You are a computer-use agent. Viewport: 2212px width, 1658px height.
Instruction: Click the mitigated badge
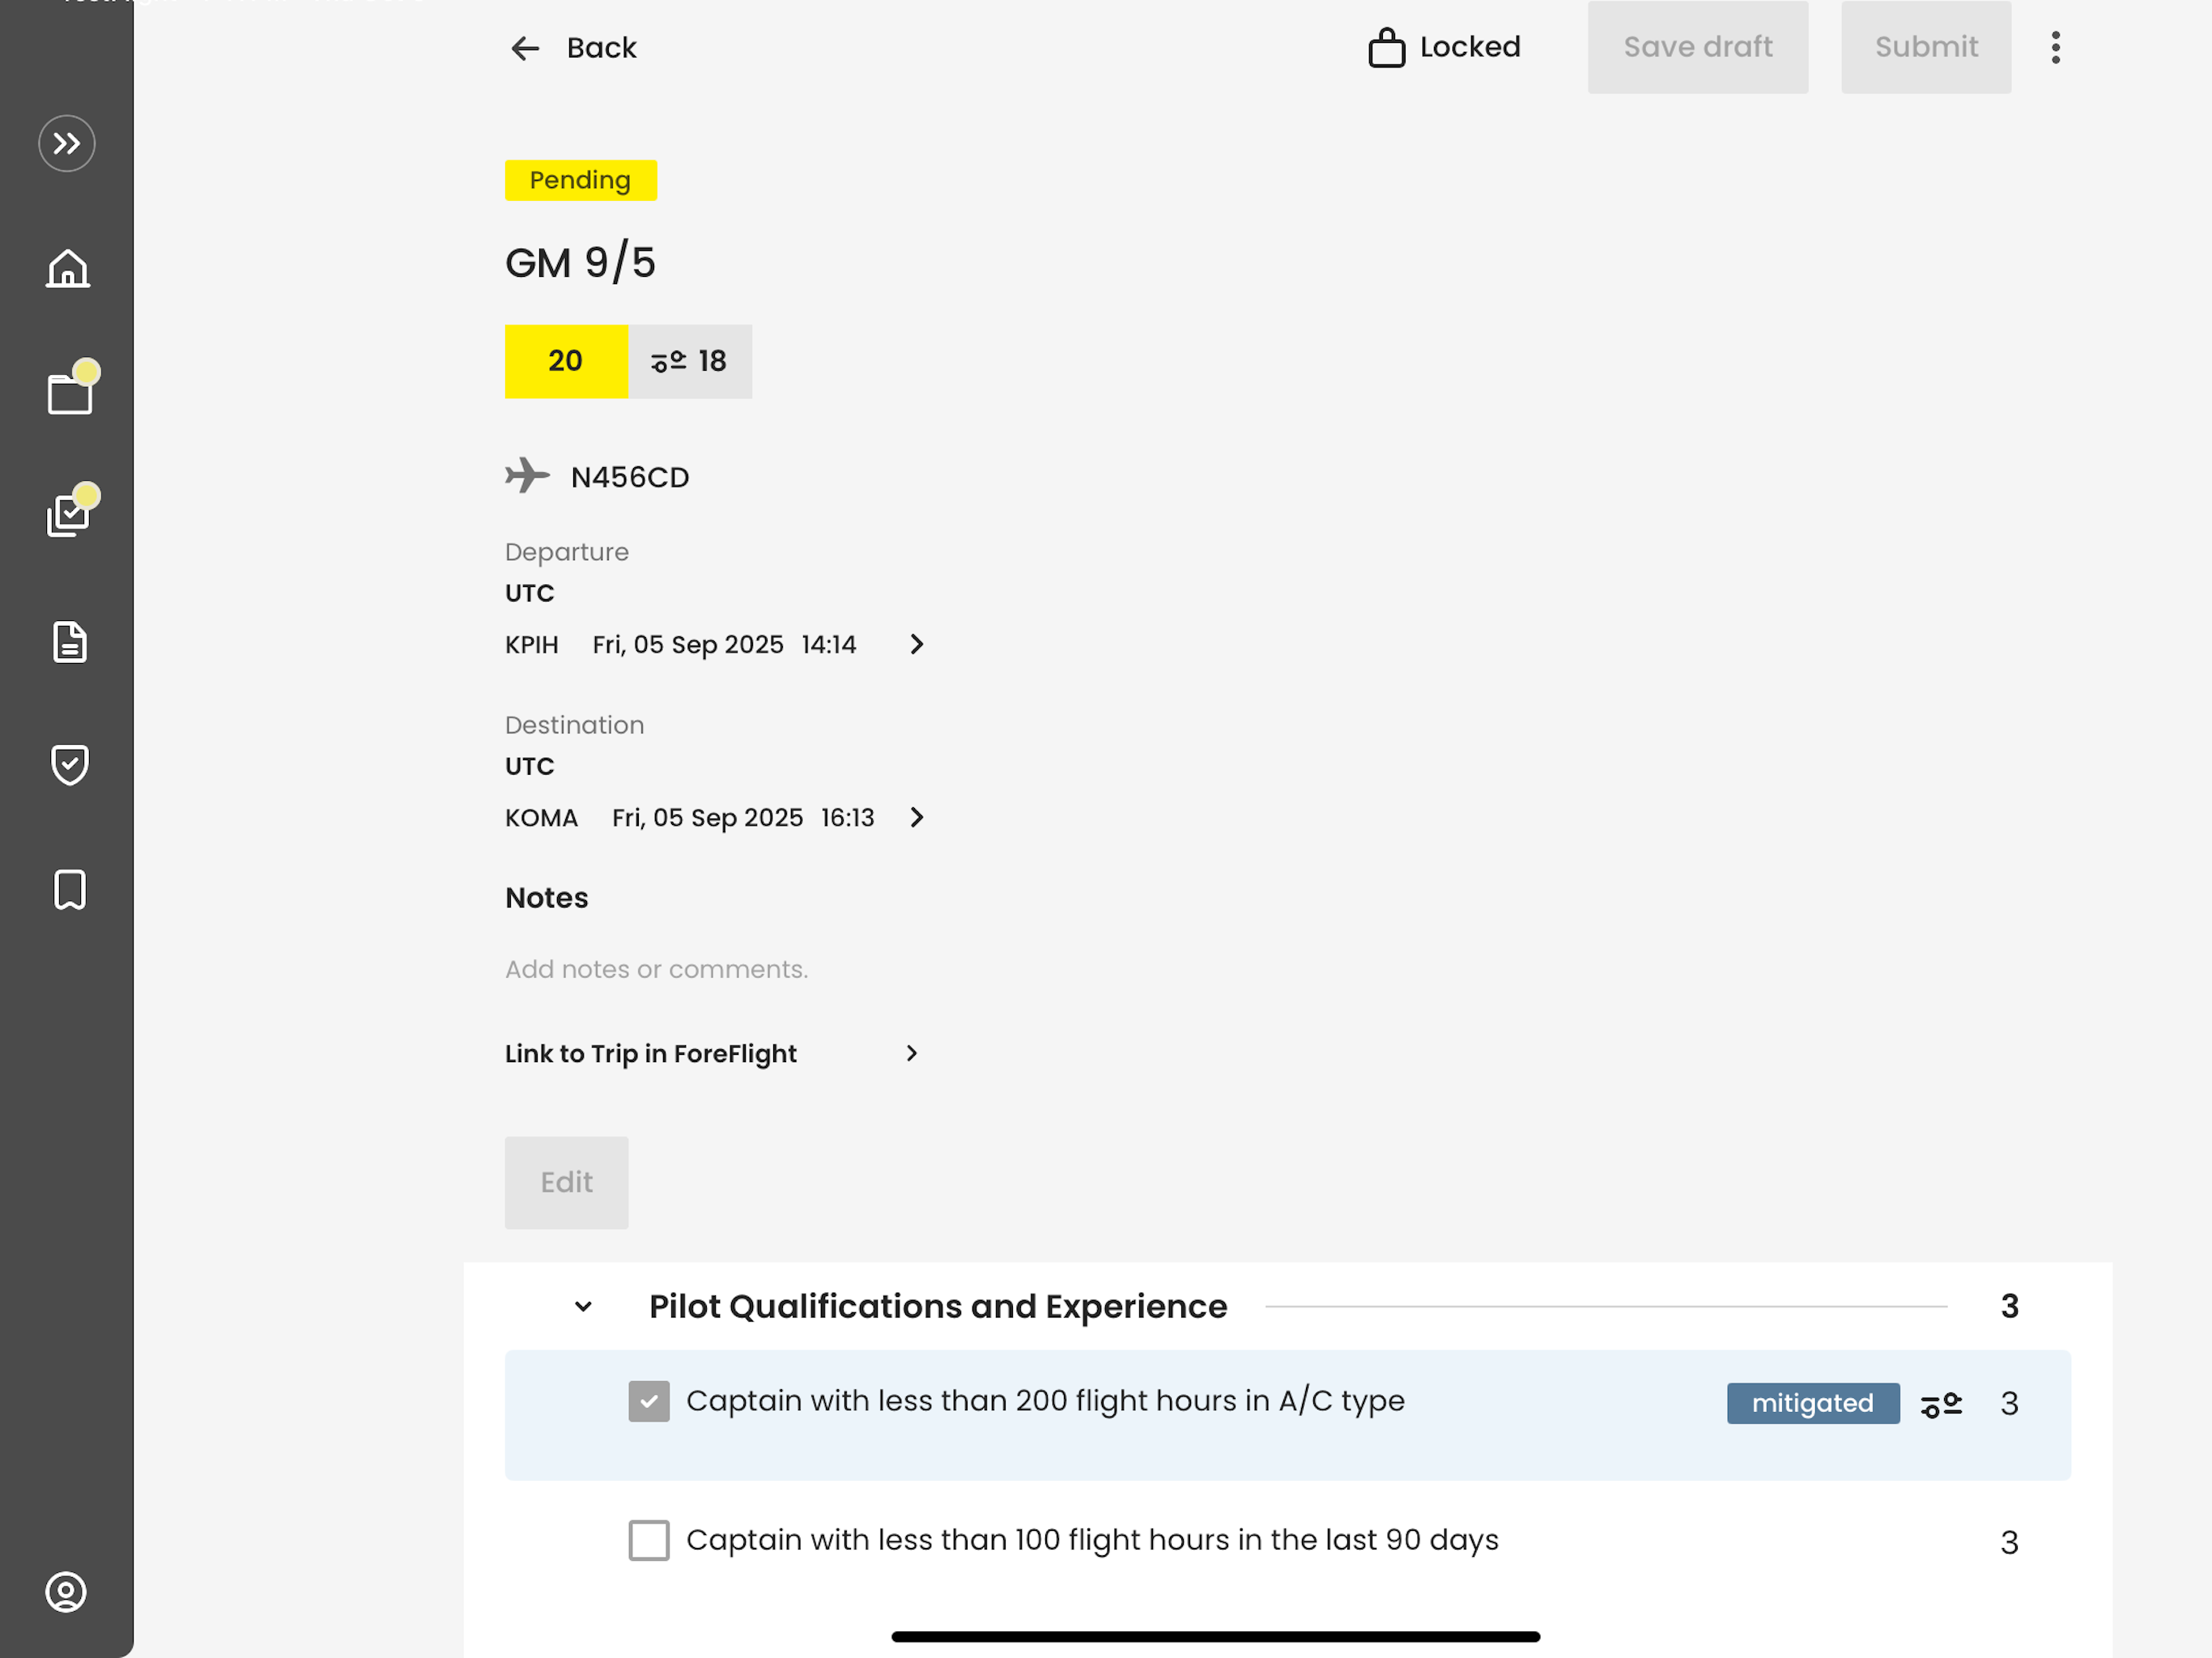click(1812, 1403)
